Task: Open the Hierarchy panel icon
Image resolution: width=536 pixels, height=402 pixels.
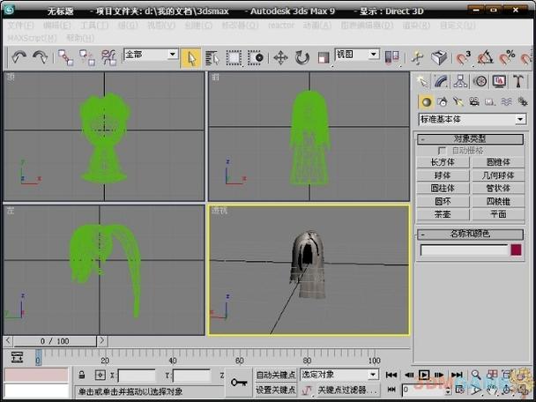Action: coord(460,82)
